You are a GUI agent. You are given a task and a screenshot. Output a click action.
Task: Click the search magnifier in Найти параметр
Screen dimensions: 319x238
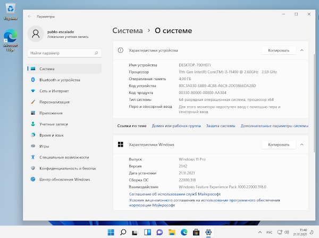96,53
